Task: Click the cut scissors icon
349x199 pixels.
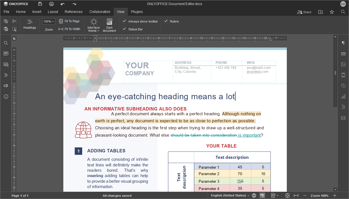Action: (15, 21)
